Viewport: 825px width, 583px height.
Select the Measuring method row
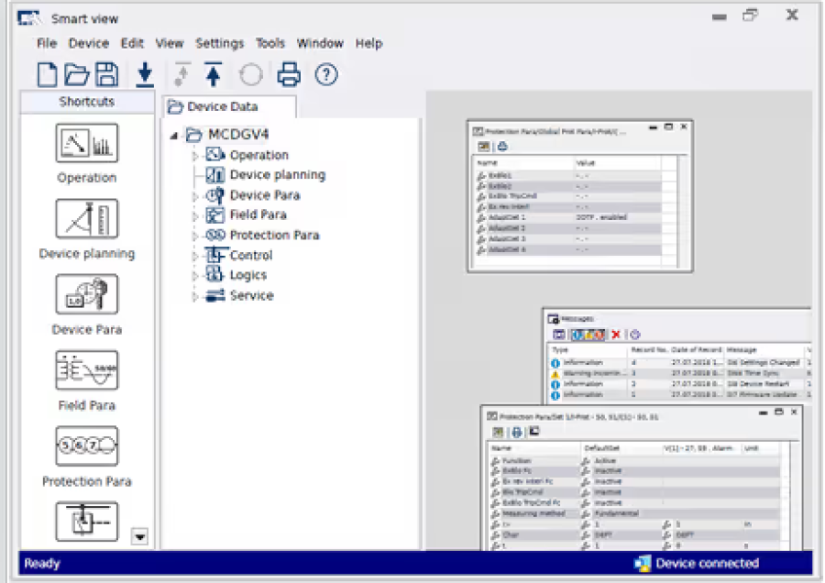635,513
